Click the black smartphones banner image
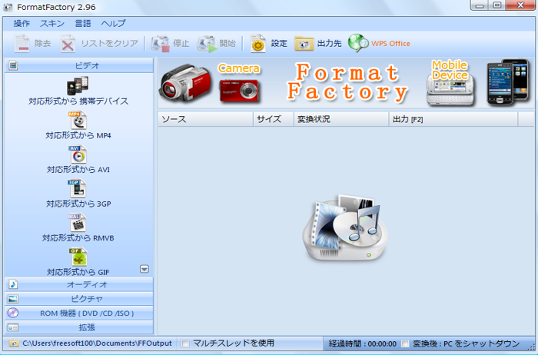The width and height of the screenshot is (538, 355). pyautogui.click(x=508, y=82)
